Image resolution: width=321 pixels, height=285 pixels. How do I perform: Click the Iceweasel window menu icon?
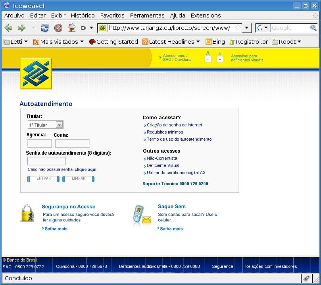[x=7, y=6]
